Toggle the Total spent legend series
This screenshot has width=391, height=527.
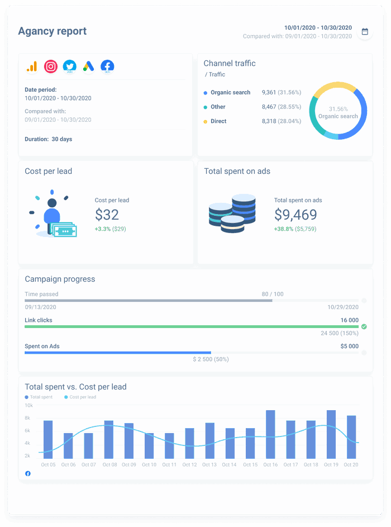(39, 397)
